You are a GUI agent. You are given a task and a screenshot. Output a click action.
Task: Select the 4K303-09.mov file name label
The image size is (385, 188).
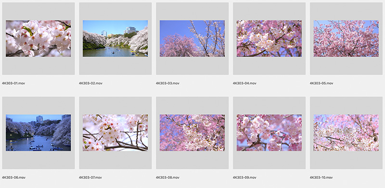click(244, 177)
